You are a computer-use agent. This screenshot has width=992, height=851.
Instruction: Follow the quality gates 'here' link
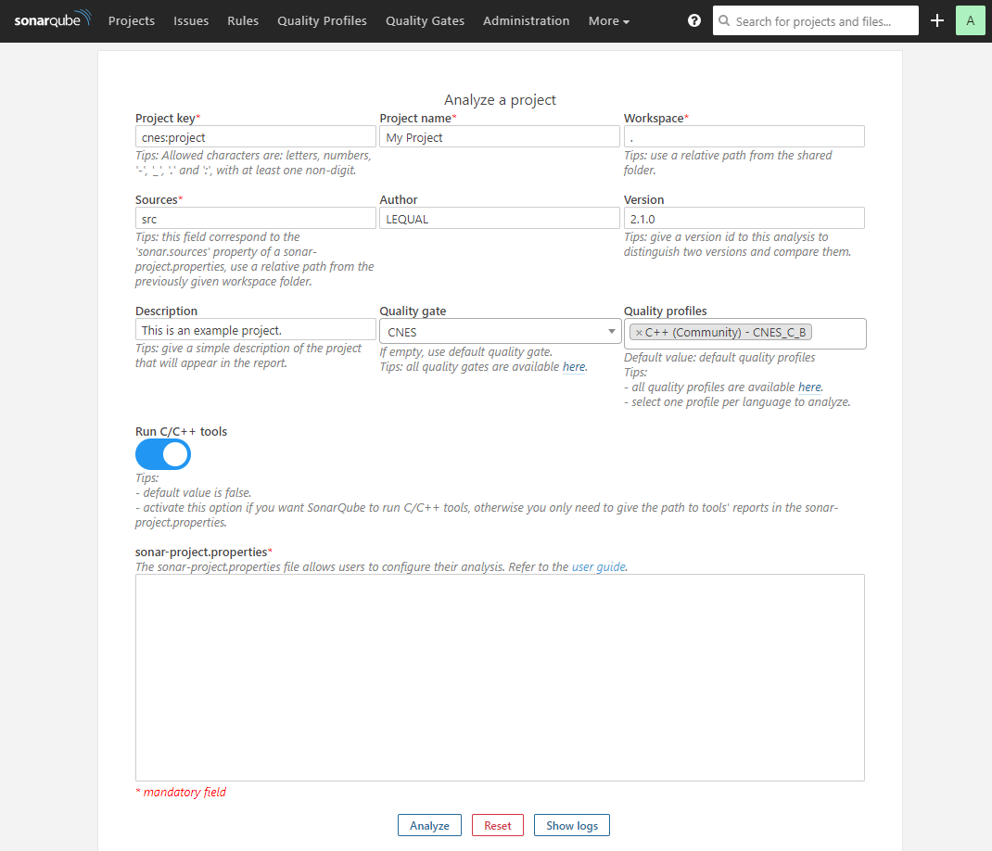574,367
